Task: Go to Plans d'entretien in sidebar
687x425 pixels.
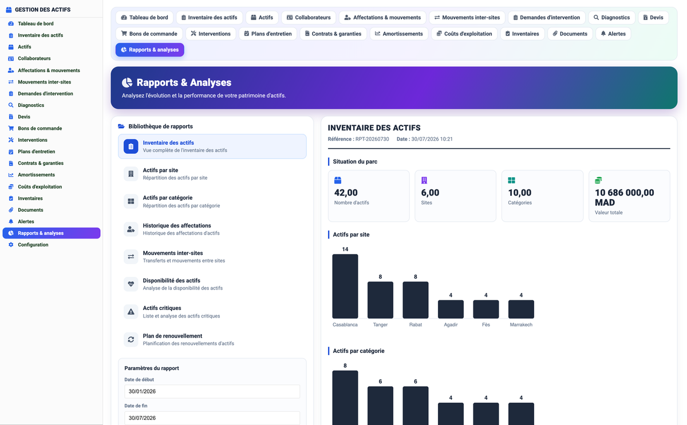Action: (x=52, y=152)
